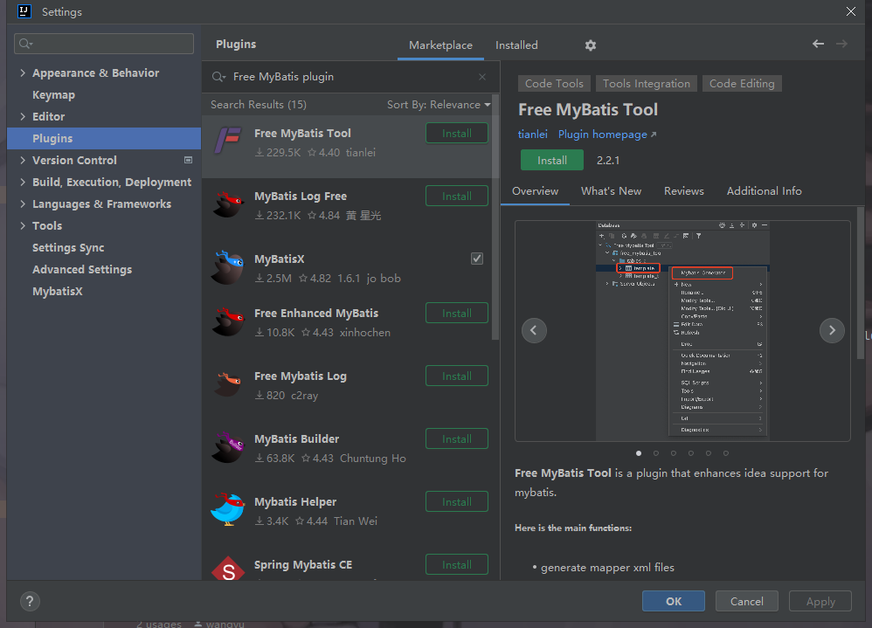872x628 pixels.
Task: Click Spring Mybatis CE icon
Action: coord(227,569)
